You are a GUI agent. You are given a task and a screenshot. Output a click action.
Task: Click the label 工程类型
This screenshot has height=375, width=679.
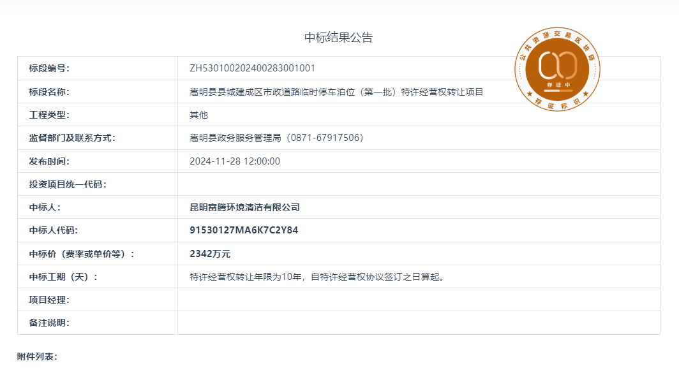tap(49, 115)
